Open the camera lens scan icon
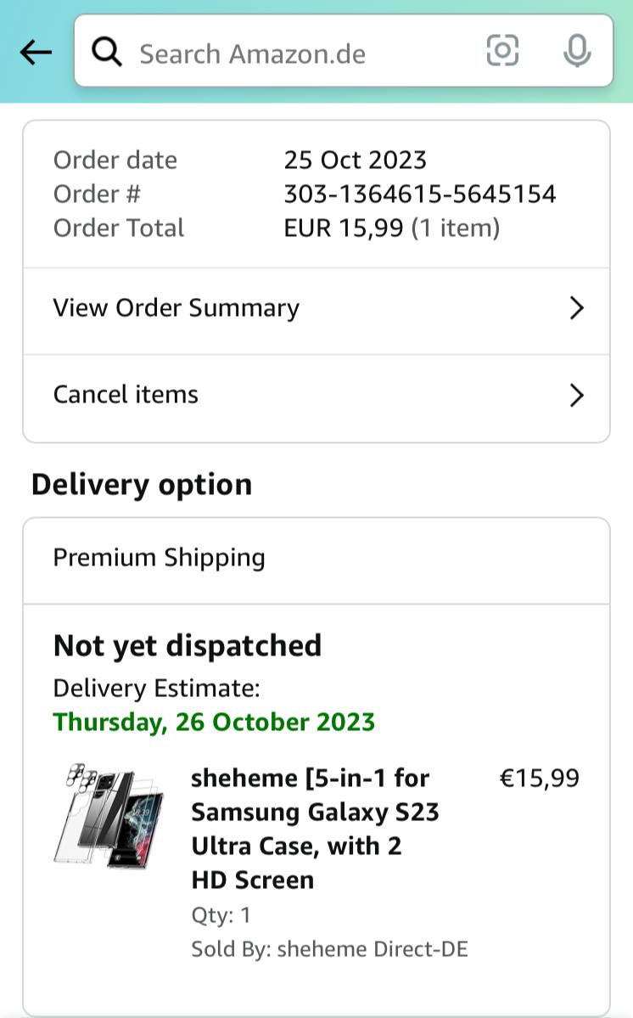Screen dimensions: 633x1018 click(x=502, y=51)
